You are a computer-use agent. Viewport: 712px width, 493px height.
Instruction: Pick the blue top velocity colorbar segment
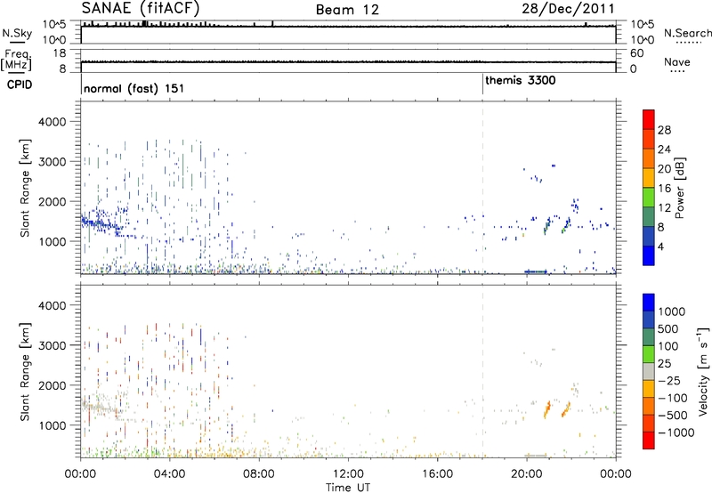pyautogui.click(x=649, y=303)
